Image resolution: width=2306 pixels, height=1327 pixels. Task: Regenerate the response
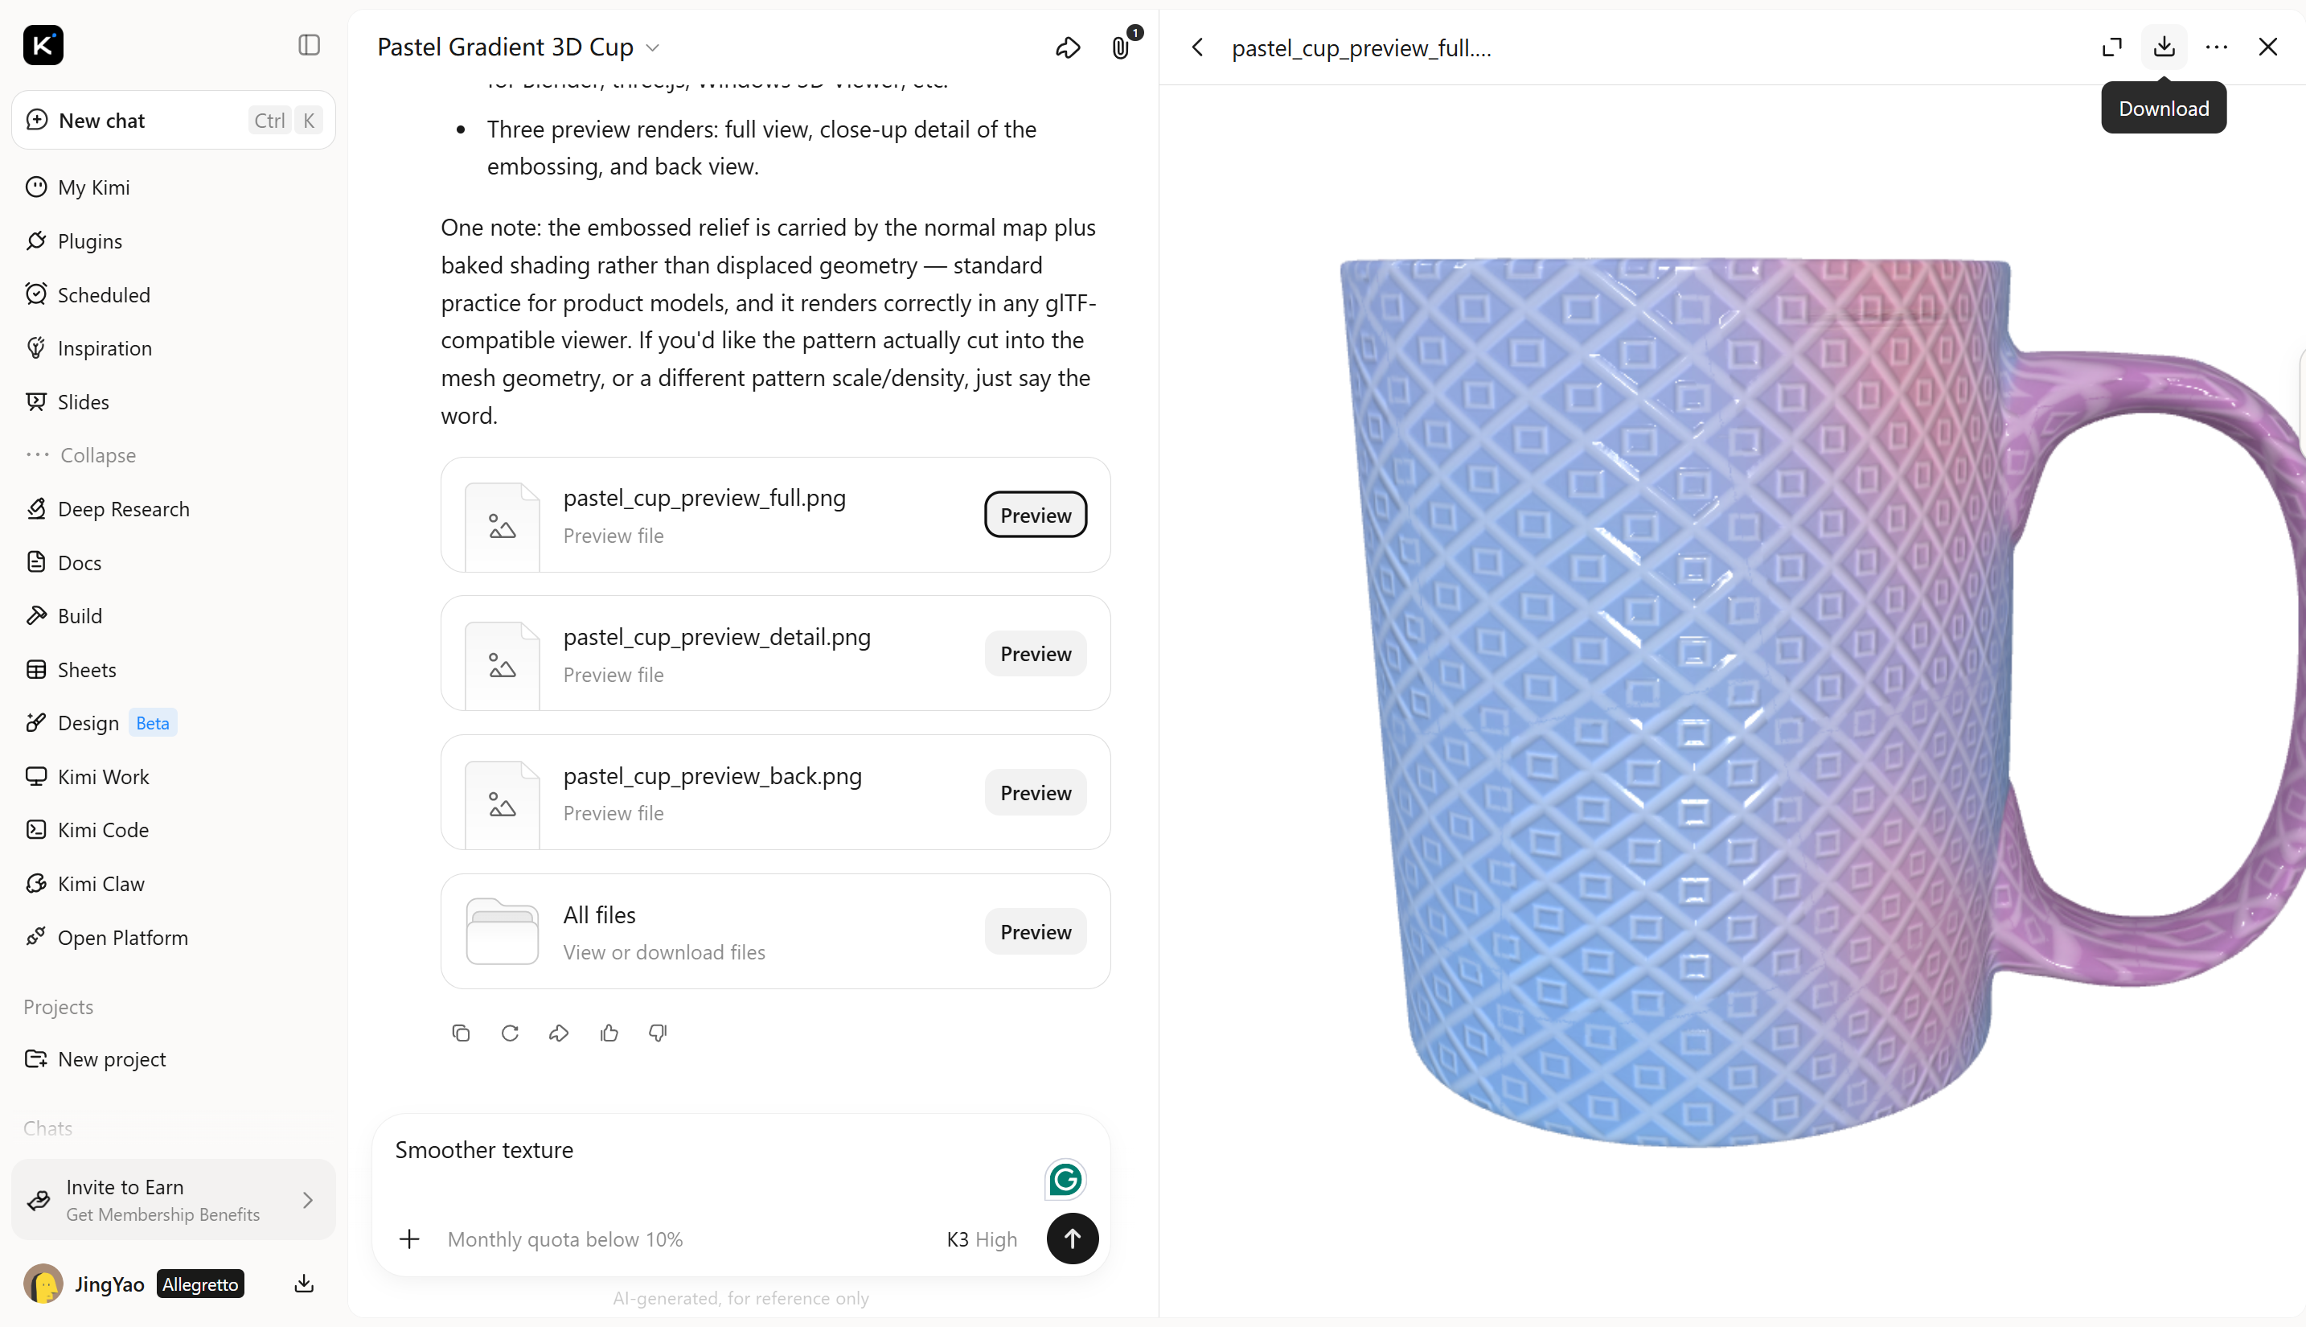511,1033
